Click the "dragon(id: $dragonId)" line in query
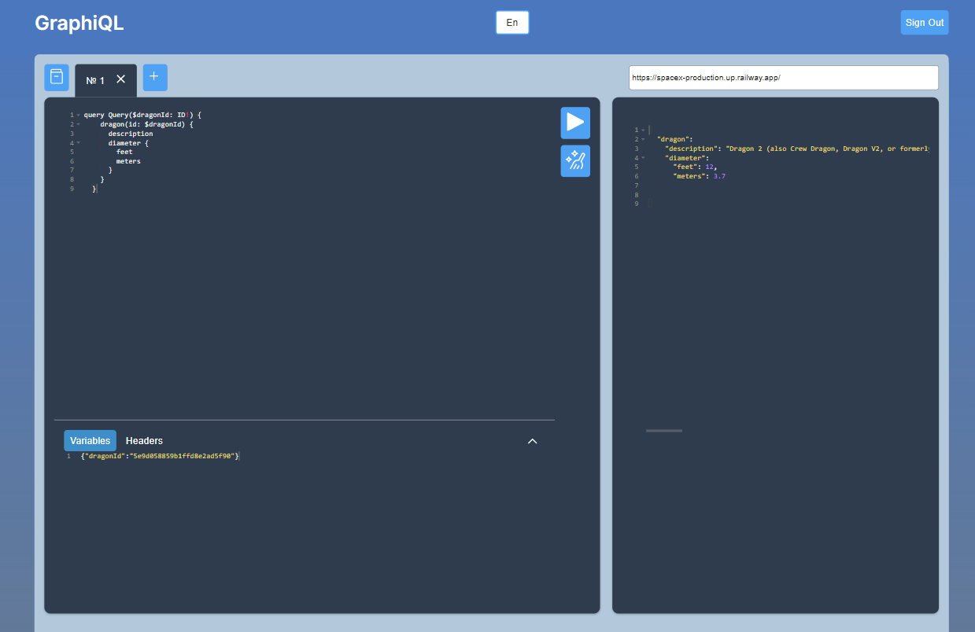975x632 pixels. pyautogui.click(x=146, y=124)
